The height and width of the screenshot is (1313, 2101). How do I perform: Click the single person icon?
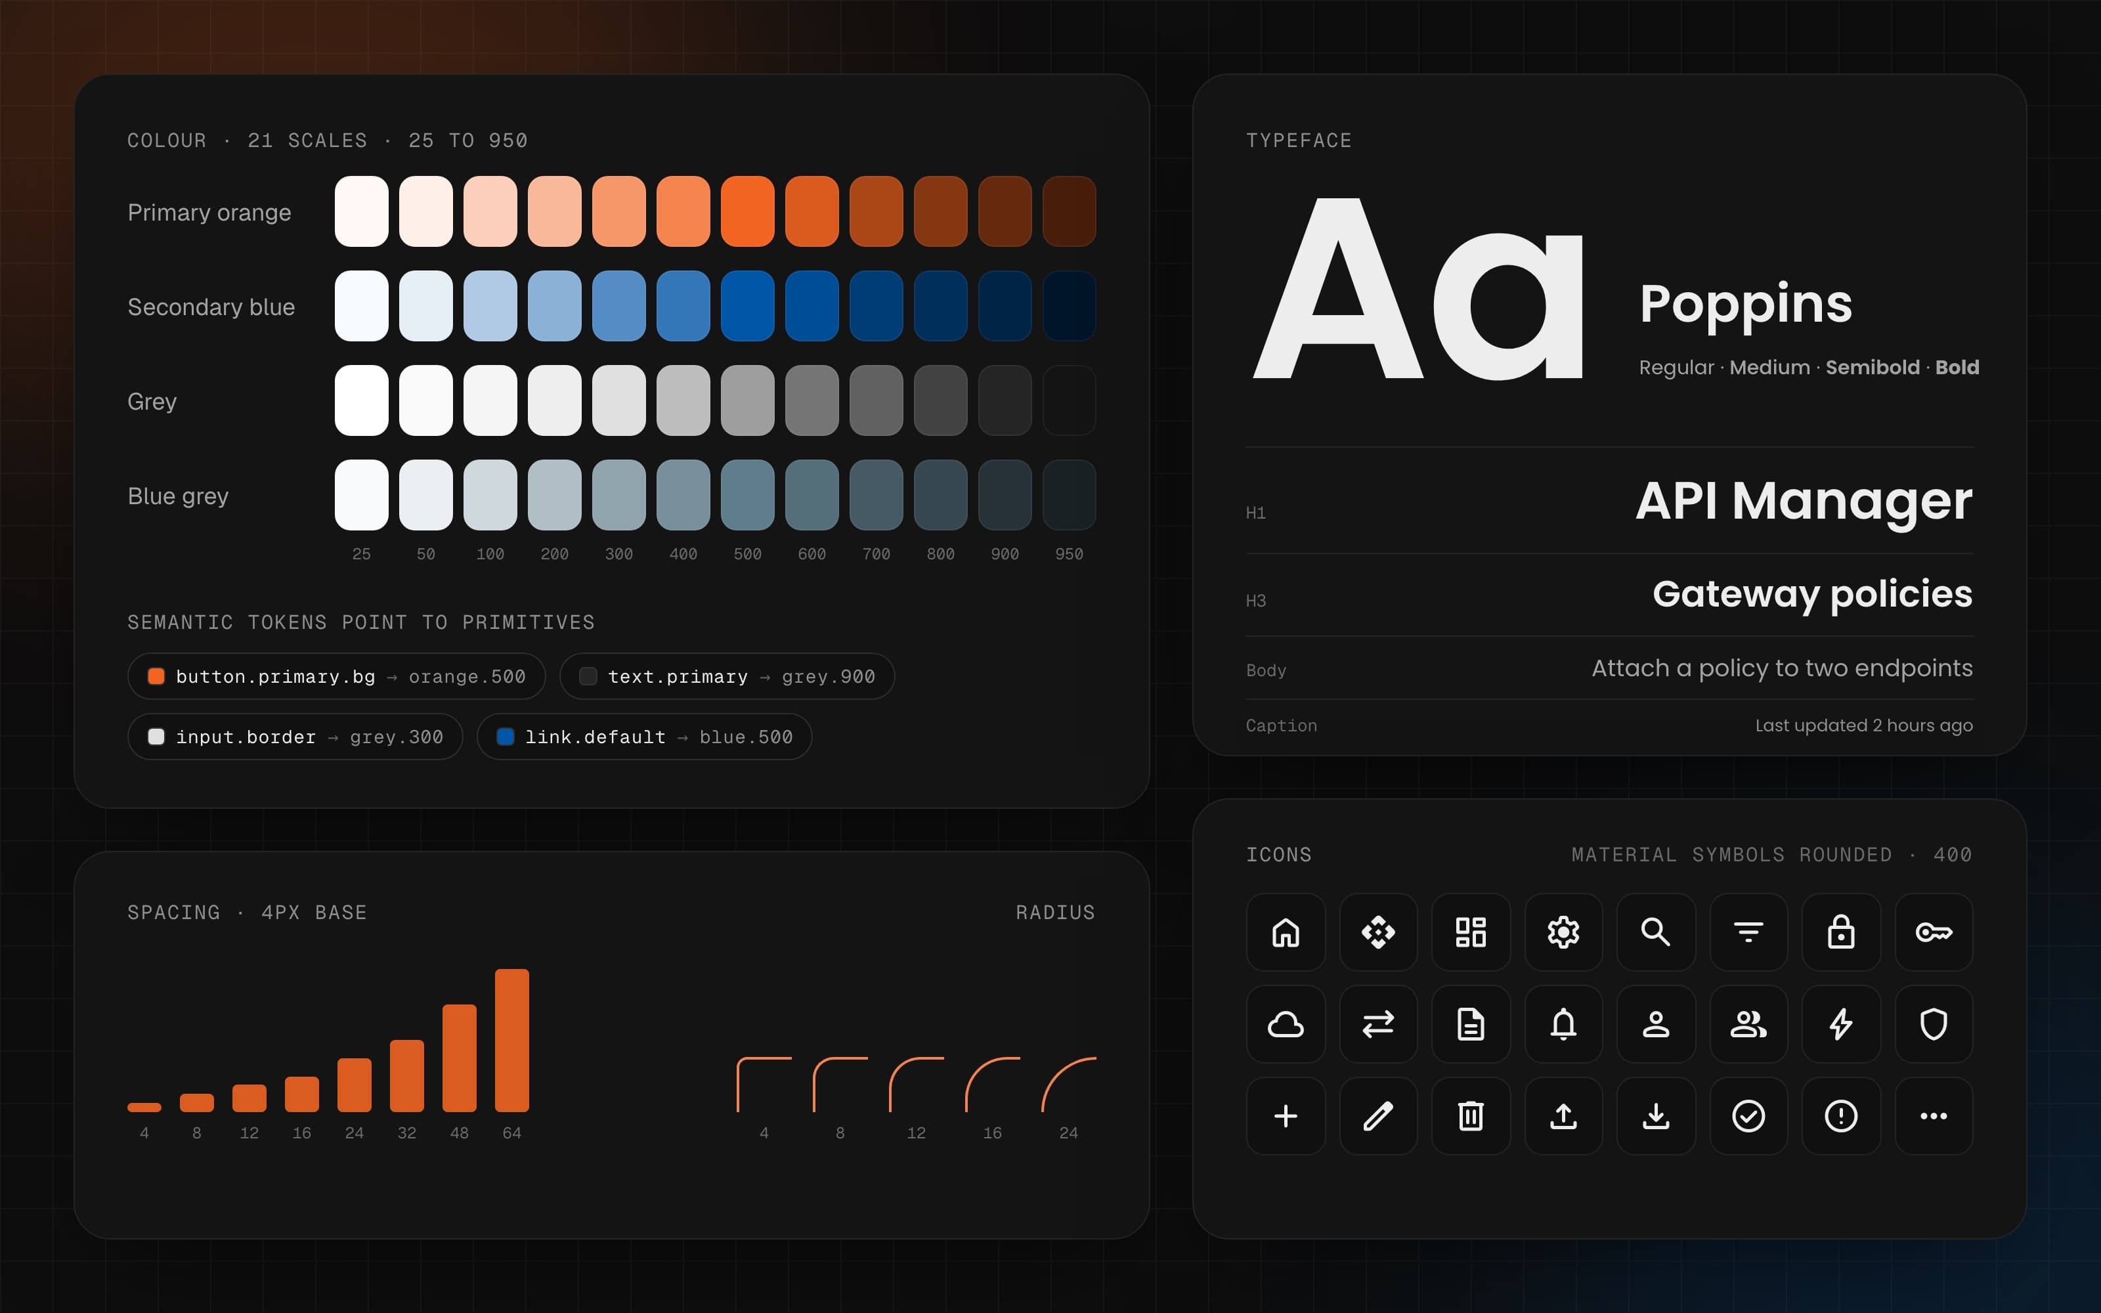click(1656, 1024)
